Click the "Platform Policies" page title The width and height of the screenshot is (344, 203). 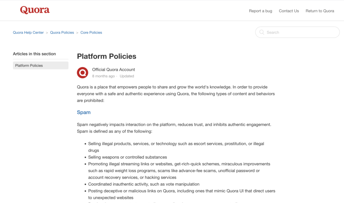pos(106,56)
